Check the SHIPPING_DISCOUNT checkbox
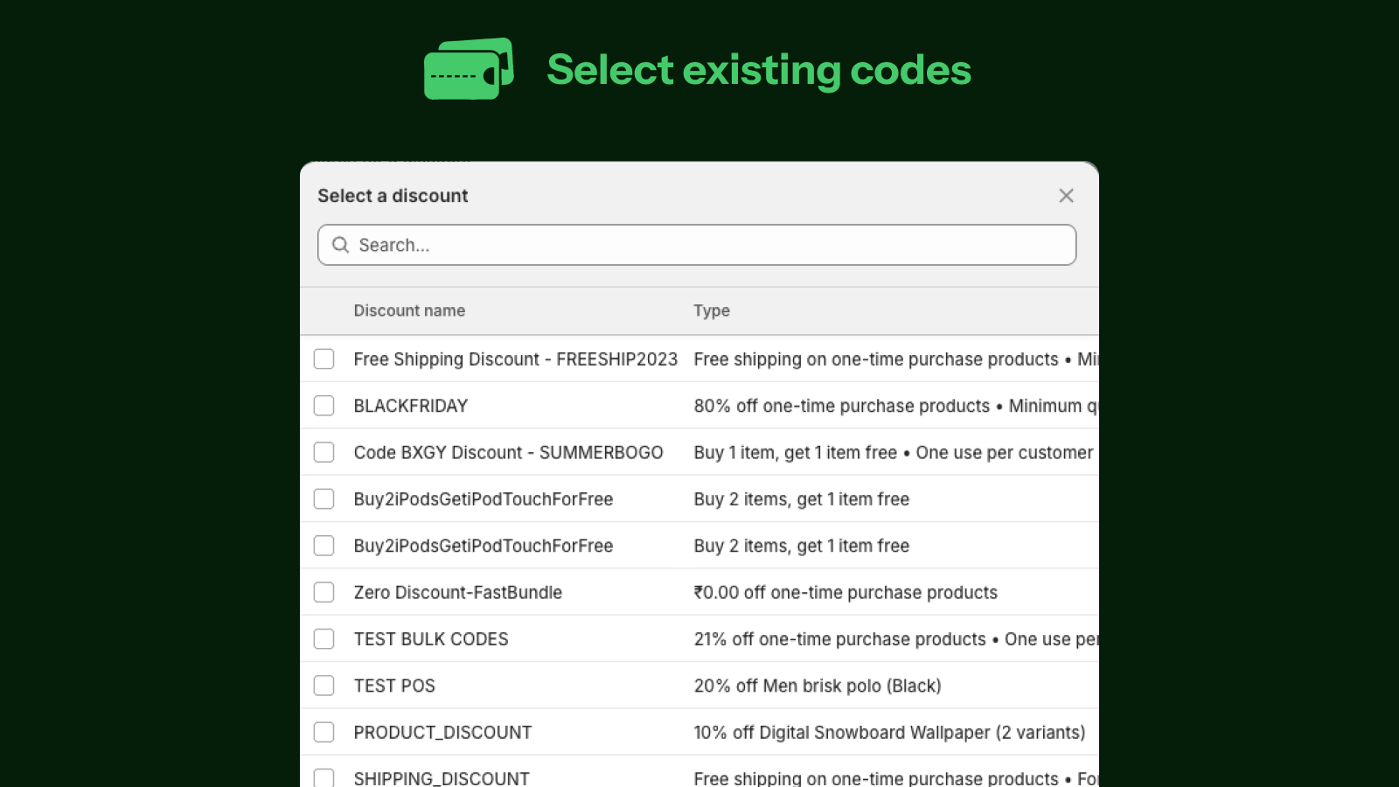 324,777
